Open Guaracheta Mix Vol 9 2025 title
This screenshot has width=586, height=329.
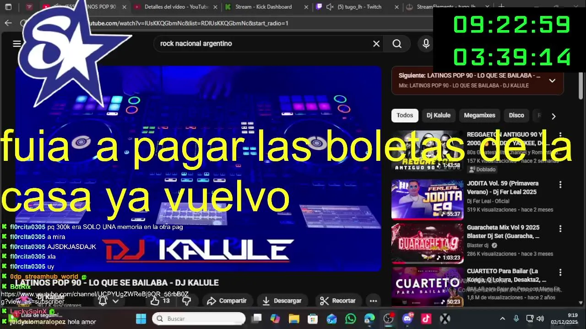tap(503, 231)
